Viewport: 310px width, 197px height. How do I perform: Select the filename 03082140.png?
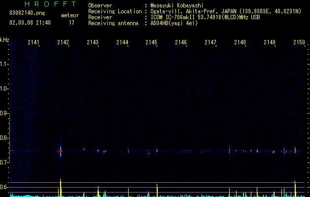(27, 13)
